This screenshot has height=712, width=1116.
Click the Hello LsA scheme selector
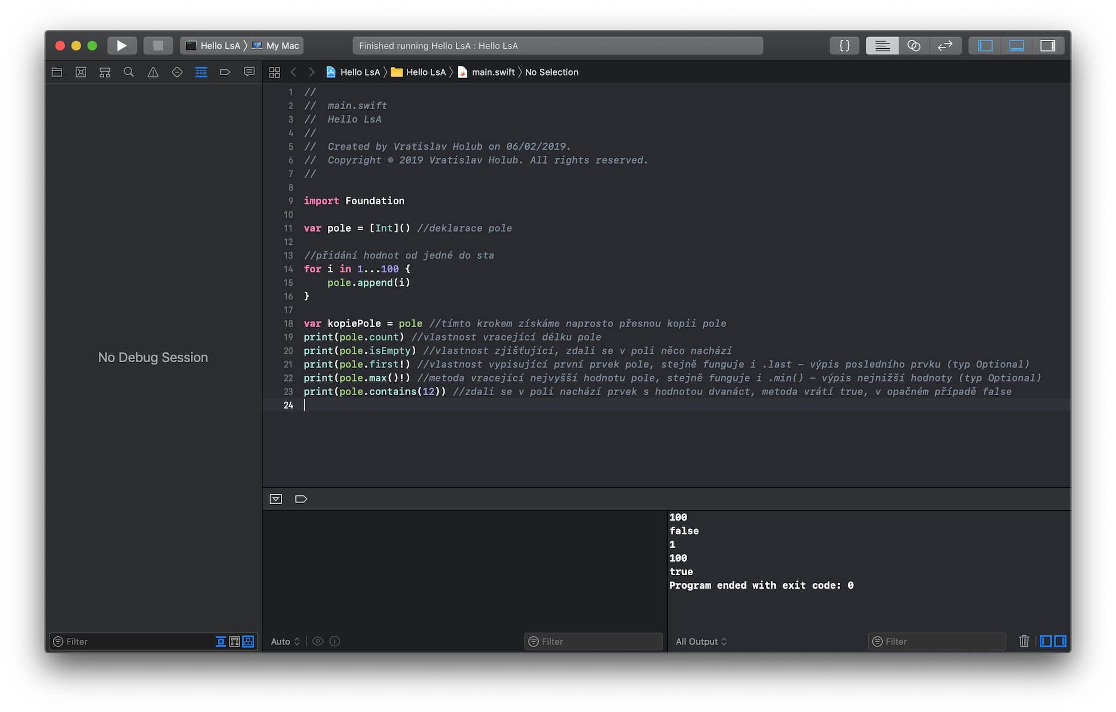click(x=213, y=46)
